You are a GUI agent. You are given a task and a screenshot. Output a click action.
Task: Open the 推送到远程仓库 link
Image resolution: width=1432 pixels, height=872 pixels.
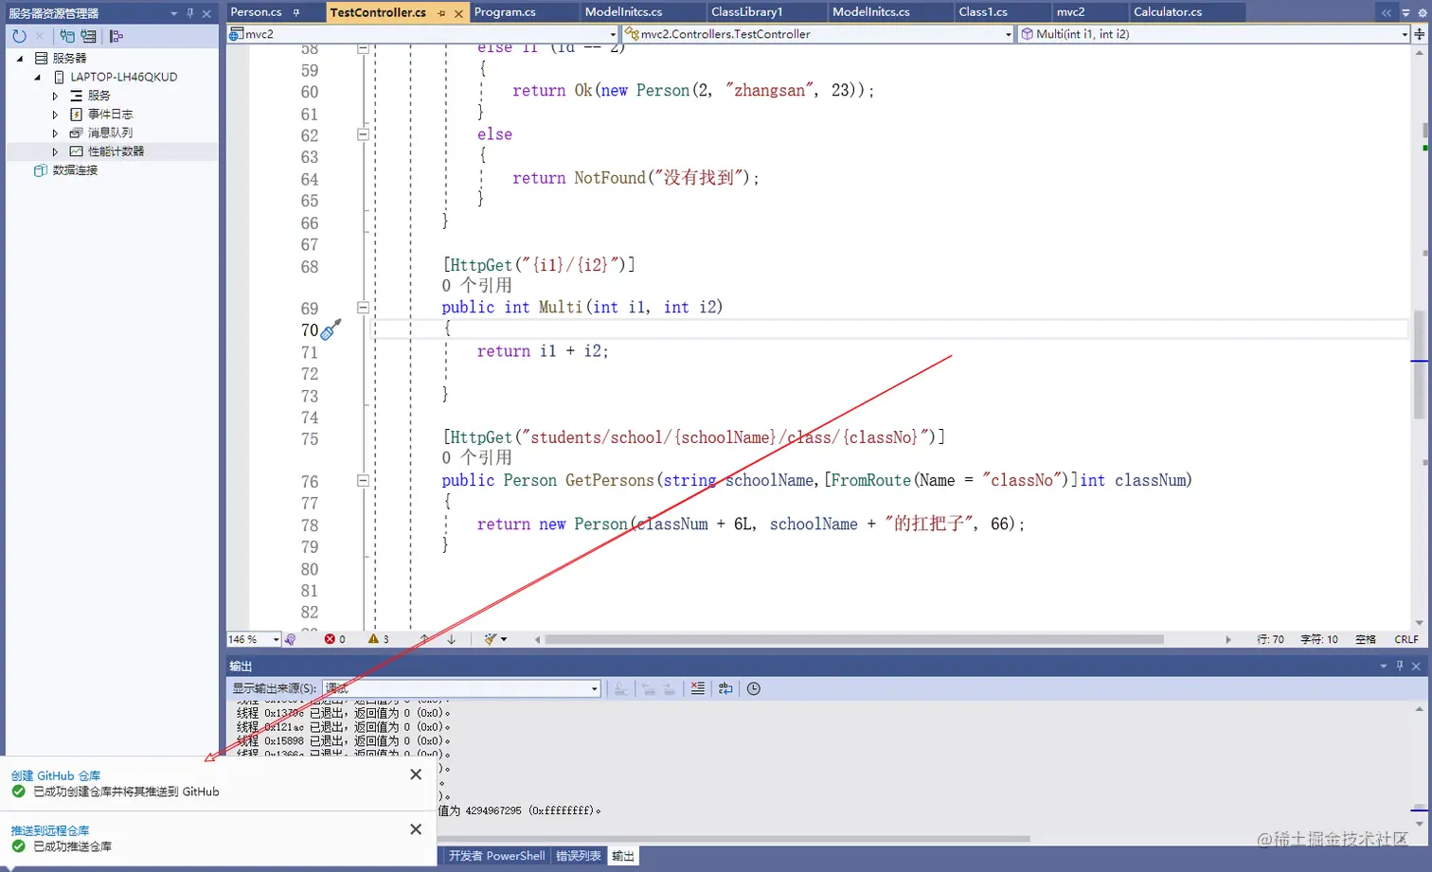coord(50,830)
